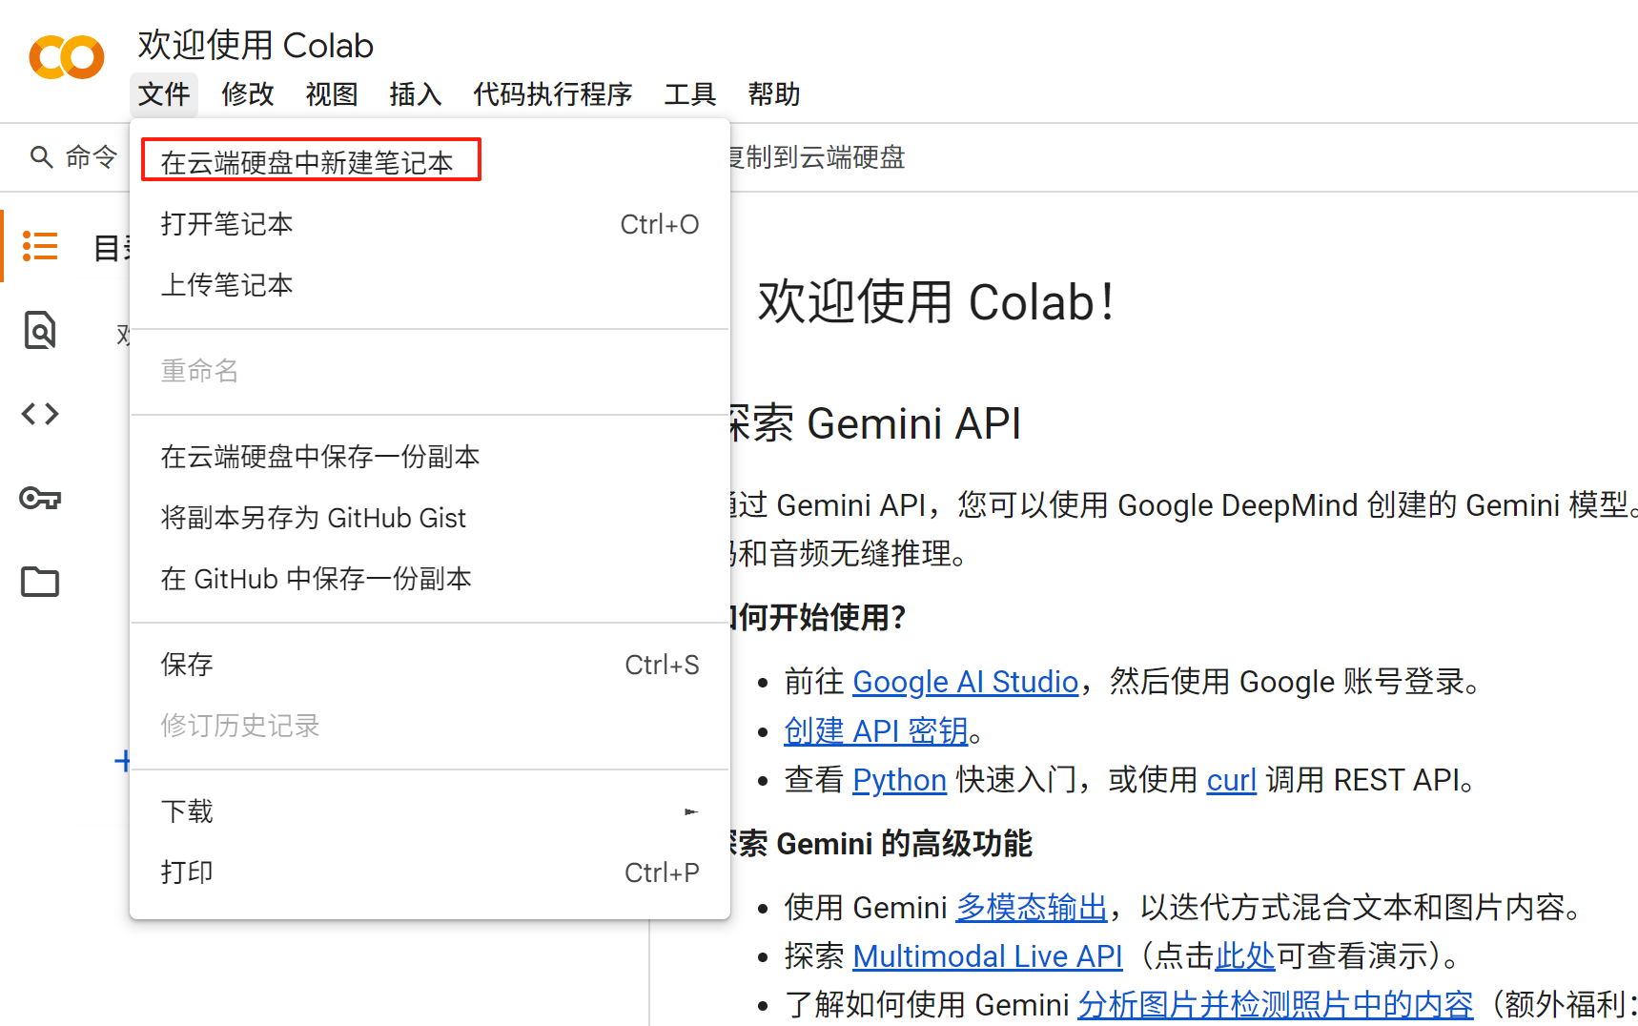Open the 目录 table of contents panel
1638x1026 pixels.
(x=39, y=245)
